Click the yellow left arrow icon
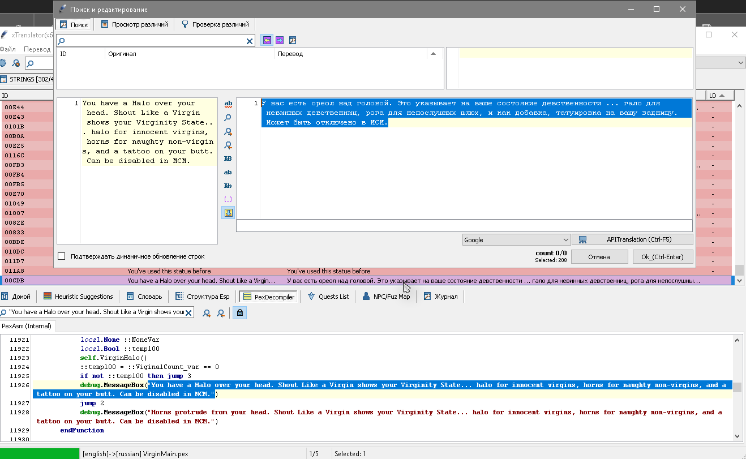Image resolution: width=746 pixels, height=459 pixels. 267,40
